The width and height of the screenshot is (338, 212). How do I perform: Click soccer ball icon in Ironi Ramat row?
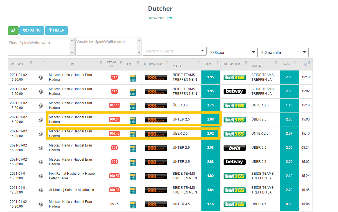click(x=41, y=176)
